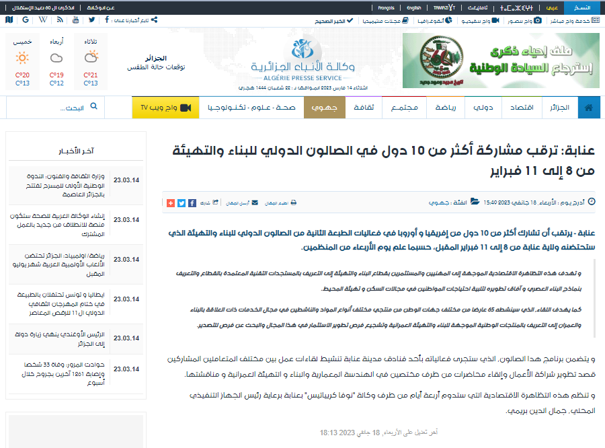Switch language to Français
This screenshot has height=448, width=605.
point(387,7)
